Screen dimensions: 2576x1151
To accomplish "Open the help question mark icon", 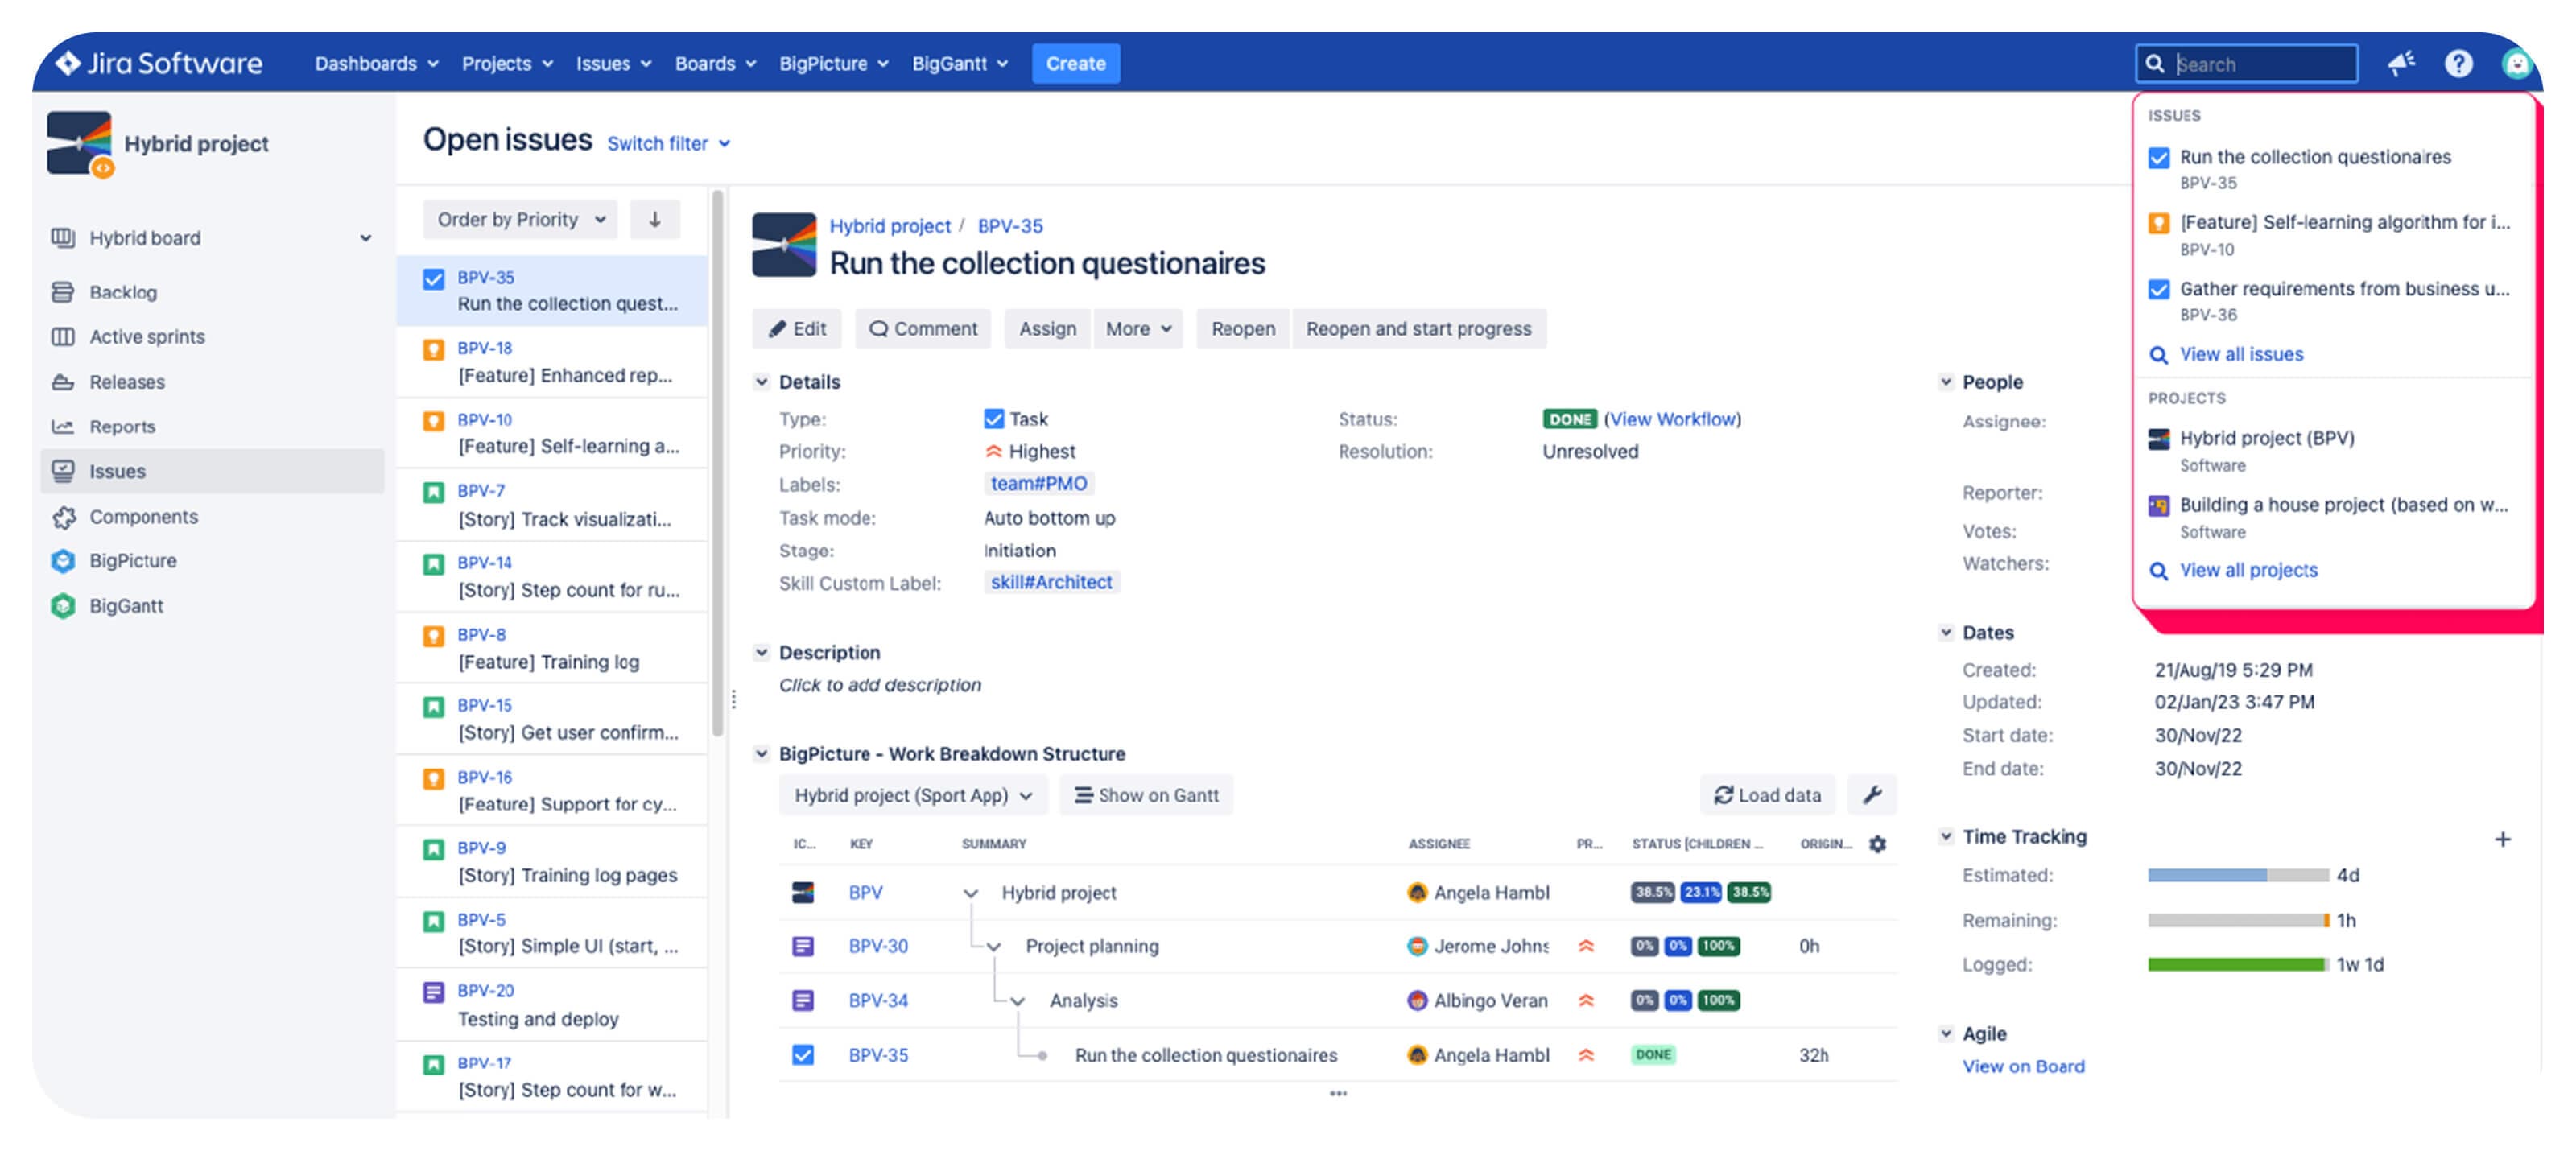I will [x=2458, y=63].
